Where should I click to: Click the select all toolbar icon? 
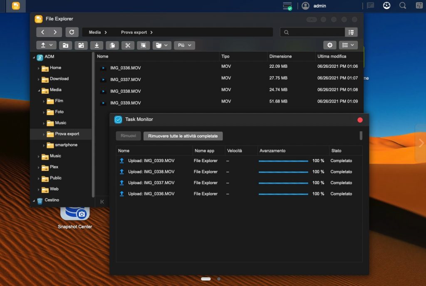143,45
